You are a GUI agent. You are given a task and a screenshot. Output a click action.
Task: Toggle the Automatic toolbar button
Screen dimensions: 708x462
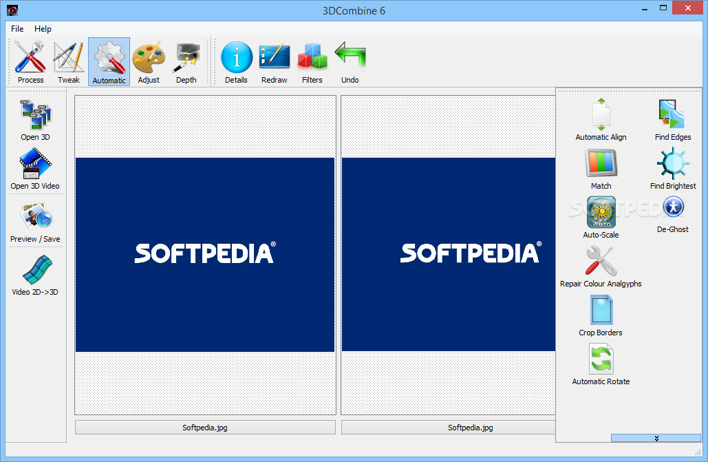[x=109, y=62]
